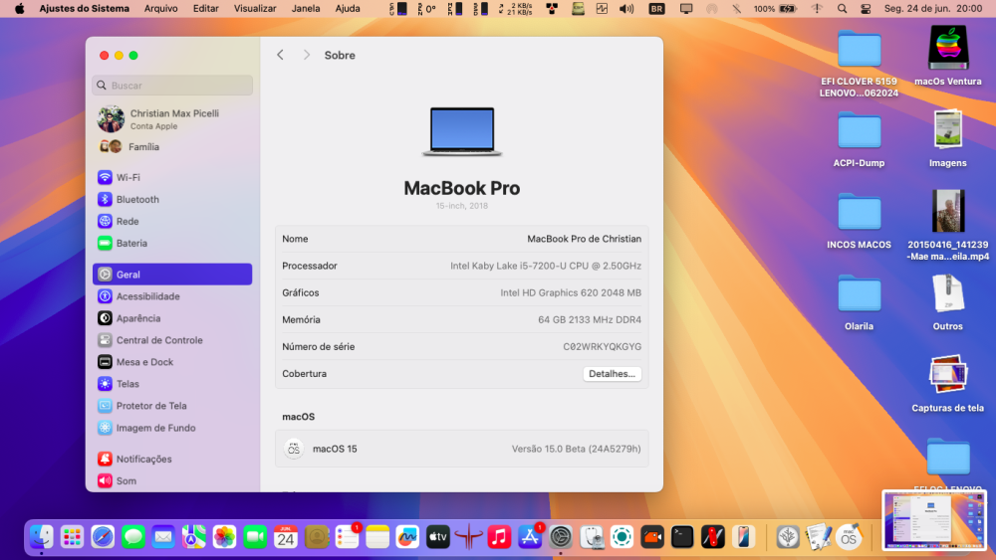Launch FaceTime from the Dock
This screenshot has width=996, height=560.
click(x=255, y=537)
